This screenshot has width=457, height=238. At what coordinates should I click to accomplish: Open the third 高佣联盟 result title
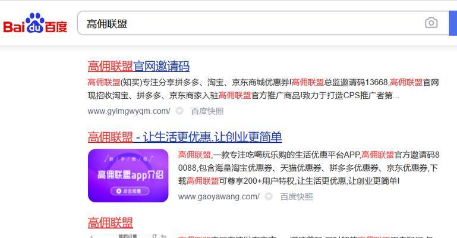click(x=110, y=223)
